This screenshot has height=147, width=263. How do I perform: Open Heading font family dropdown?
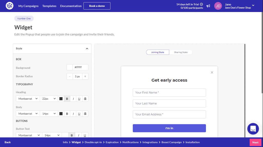click(x=28, y=99)
